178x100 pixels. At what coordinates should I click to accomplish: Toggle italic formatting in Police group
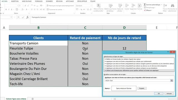pyautogui.click(x=9, y=9)
